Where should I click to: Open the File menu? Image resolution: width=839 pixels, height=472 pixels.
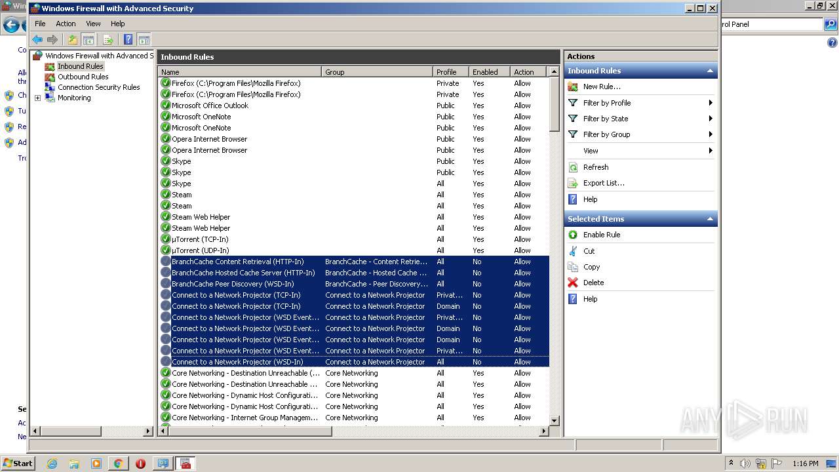pyautogui.click(x=40, y=24)
